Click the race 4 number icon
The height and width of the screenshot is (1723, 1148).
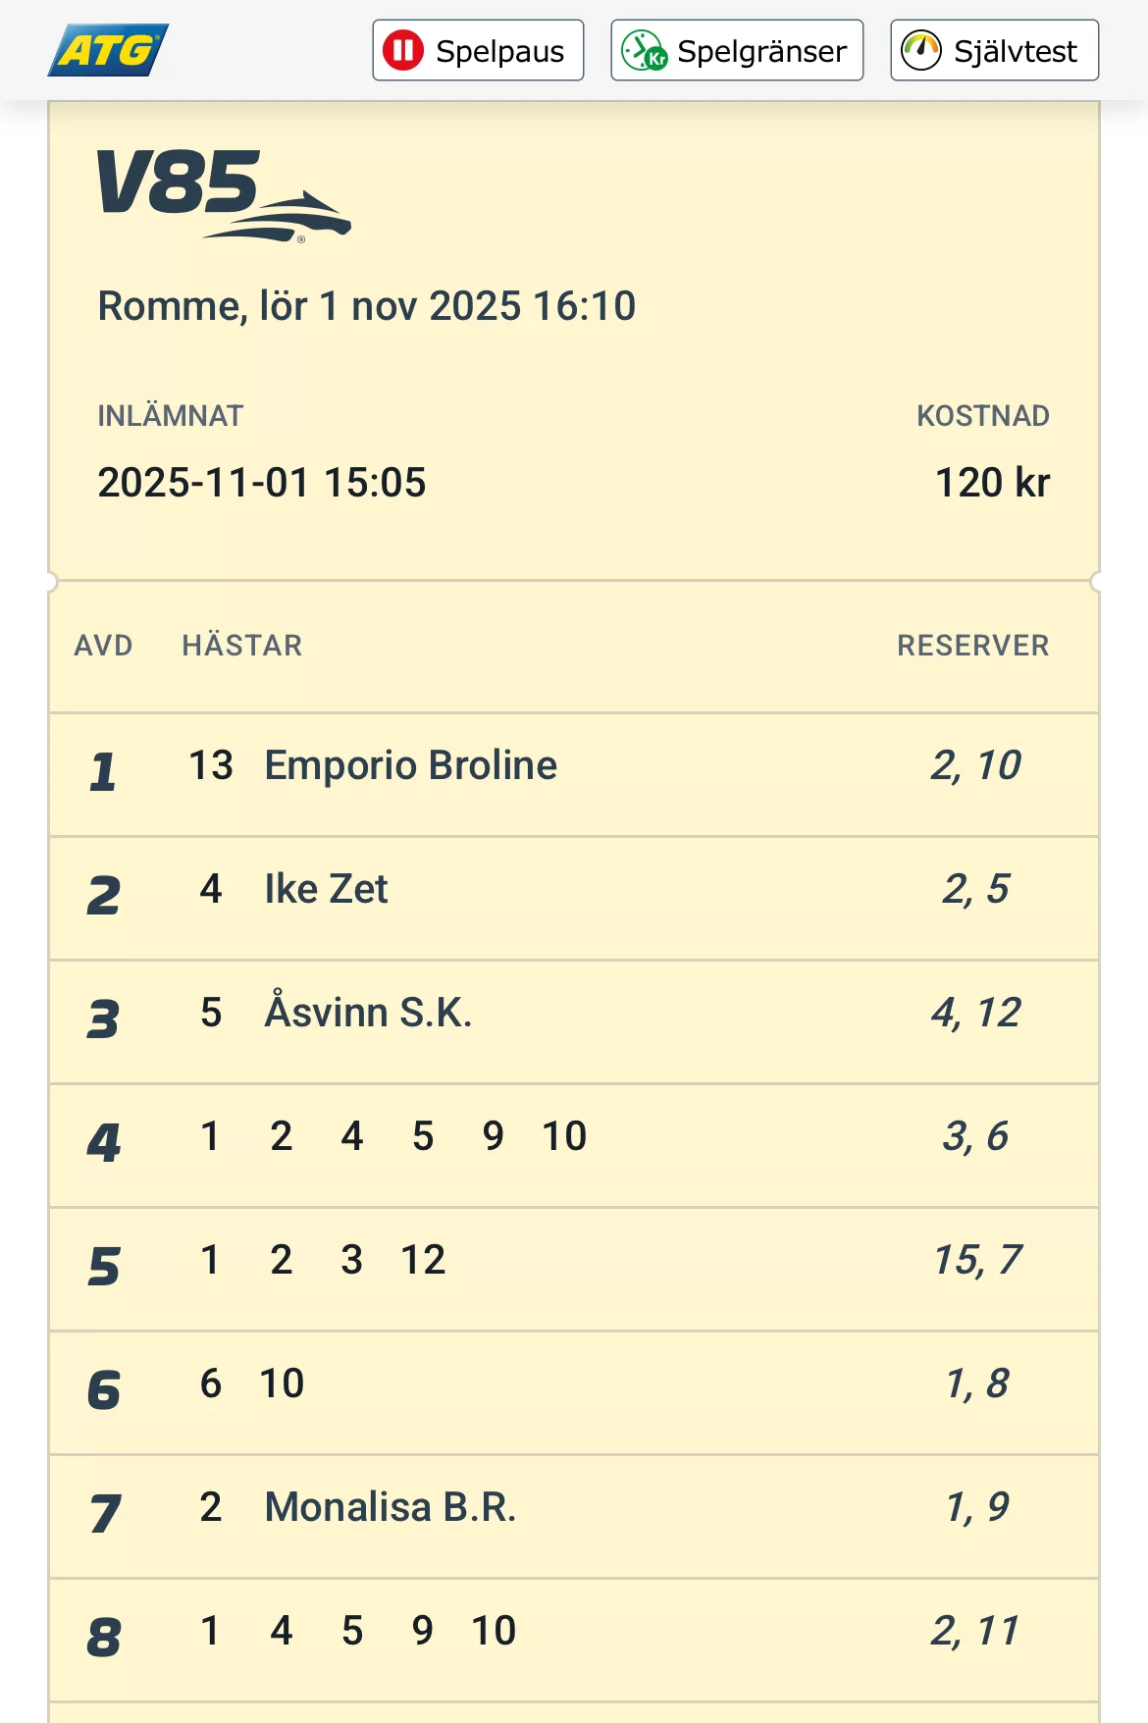click(x=104, y=1142)
